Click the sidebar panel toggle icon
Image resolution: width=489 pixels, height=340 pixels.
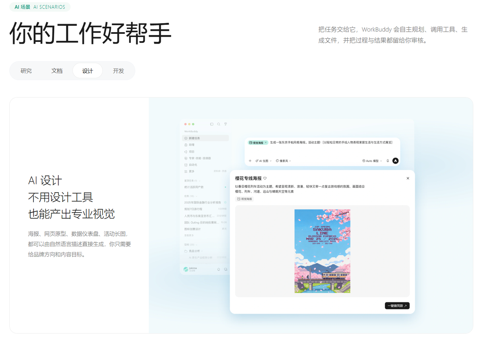[212, 124]
